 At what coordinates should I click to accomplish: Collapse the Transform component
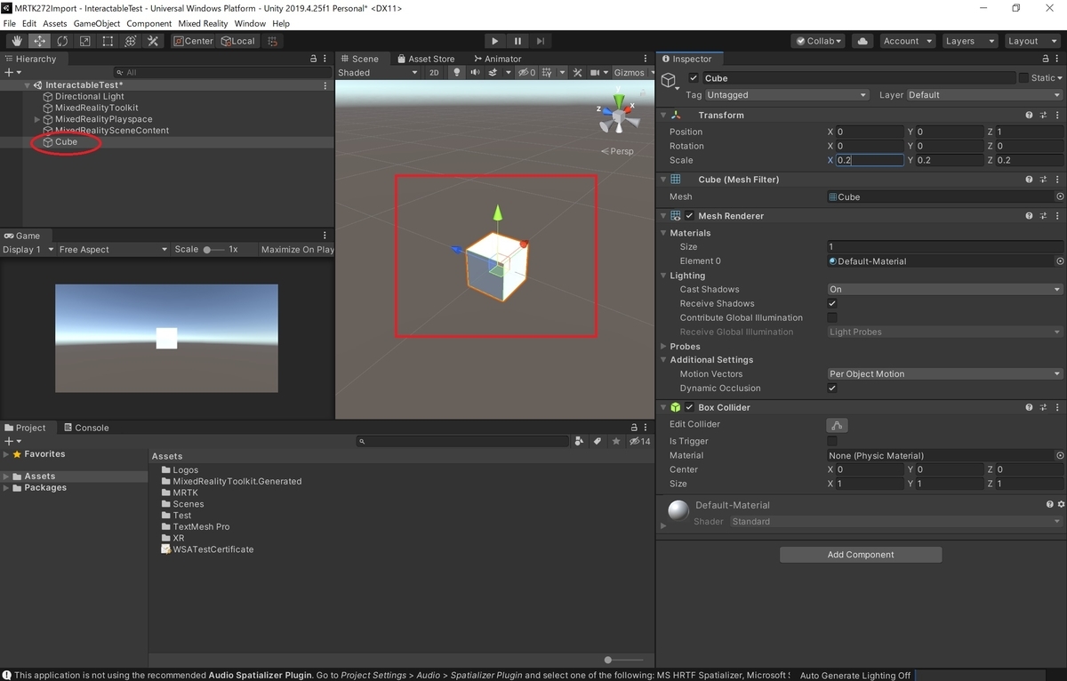click(x=663, y=115)
